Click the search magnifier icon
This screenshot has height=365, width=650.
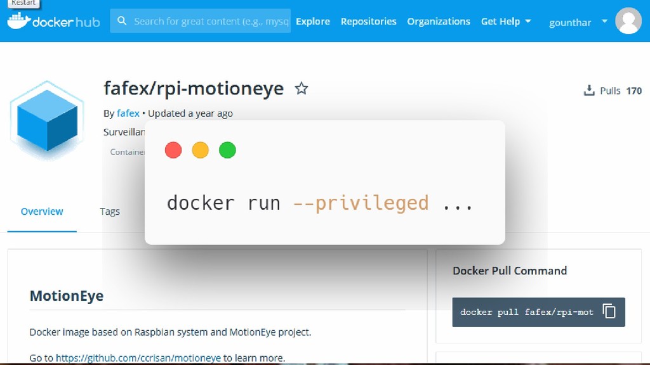(x=122, y=21)
